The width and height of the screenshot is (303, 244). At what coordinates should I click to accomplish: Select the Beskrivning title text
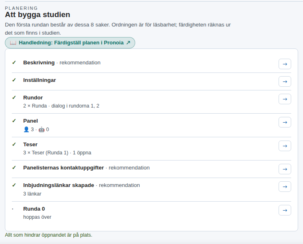(x=39, y=63)
